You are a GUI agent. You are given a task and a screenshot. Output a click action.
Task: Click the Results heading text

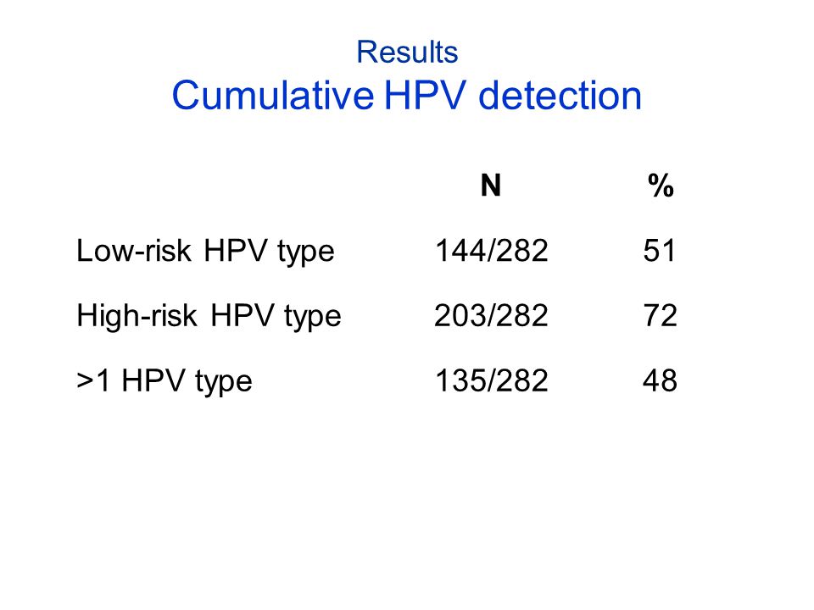(x=407, y=52)
